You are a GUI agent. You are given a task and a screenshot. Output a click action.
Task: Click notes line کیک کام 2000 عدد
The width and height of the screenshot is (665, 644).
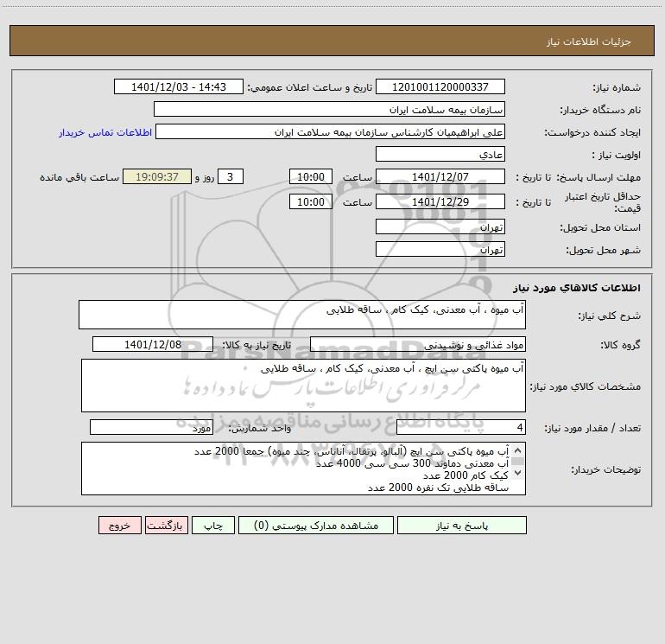pyautogui.click(x=465, y=475)
